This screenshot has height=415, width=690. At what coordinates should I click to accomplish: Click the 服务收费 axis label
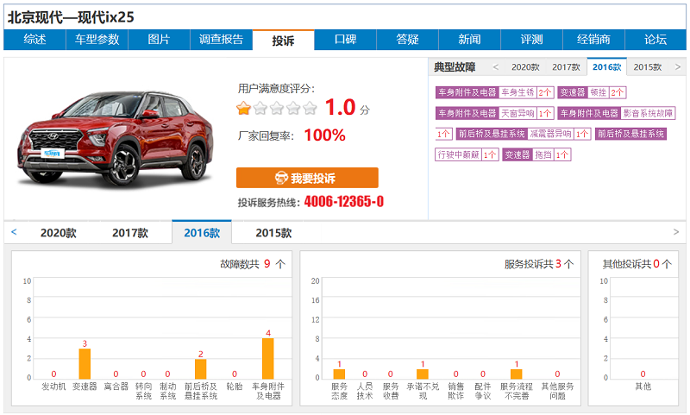[x=391, y=391]
